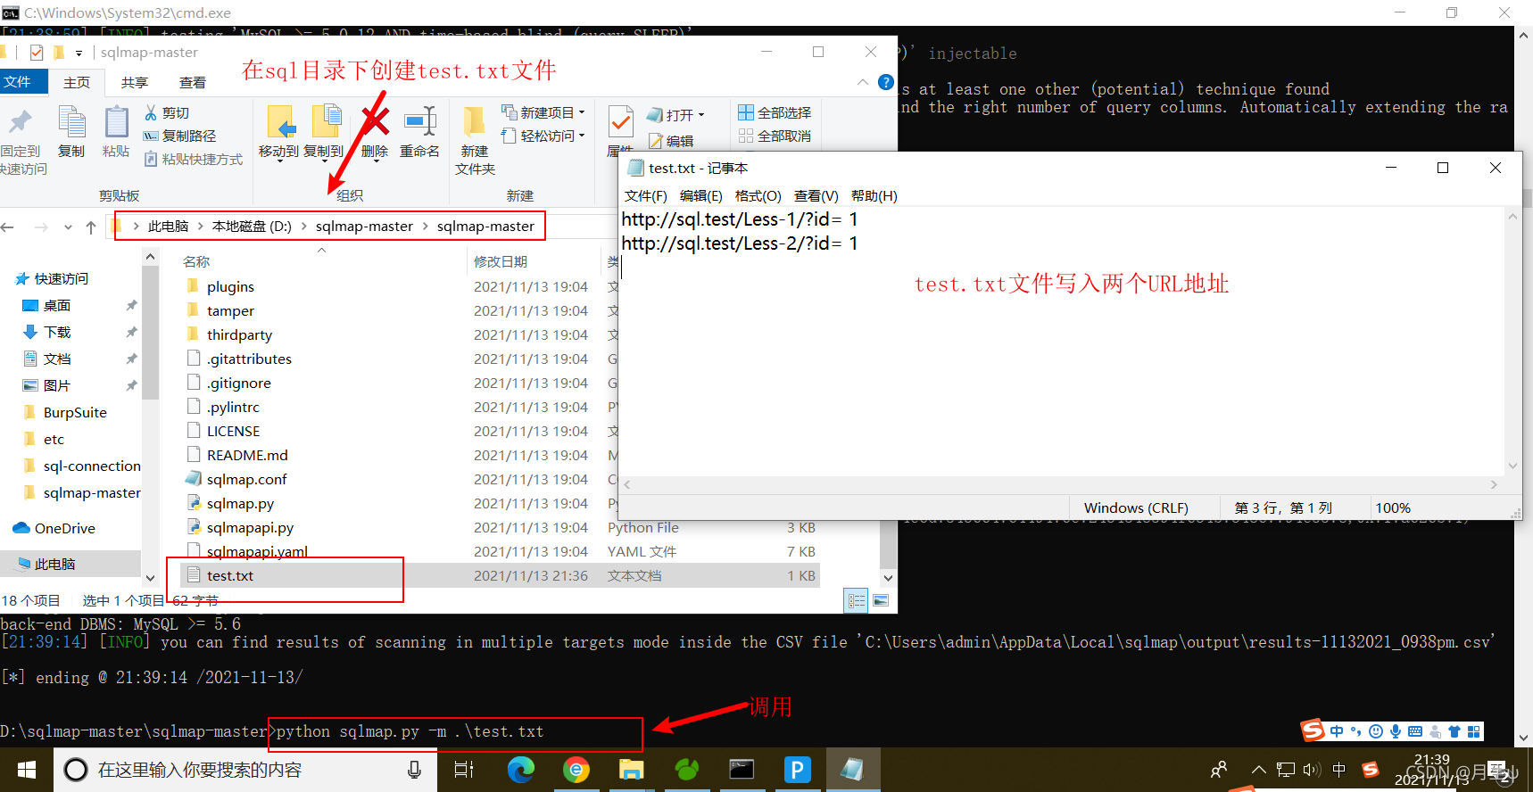Open the cmd window from the taskbar
This screenshot has width=1533, height=792.
pos(742,769)
